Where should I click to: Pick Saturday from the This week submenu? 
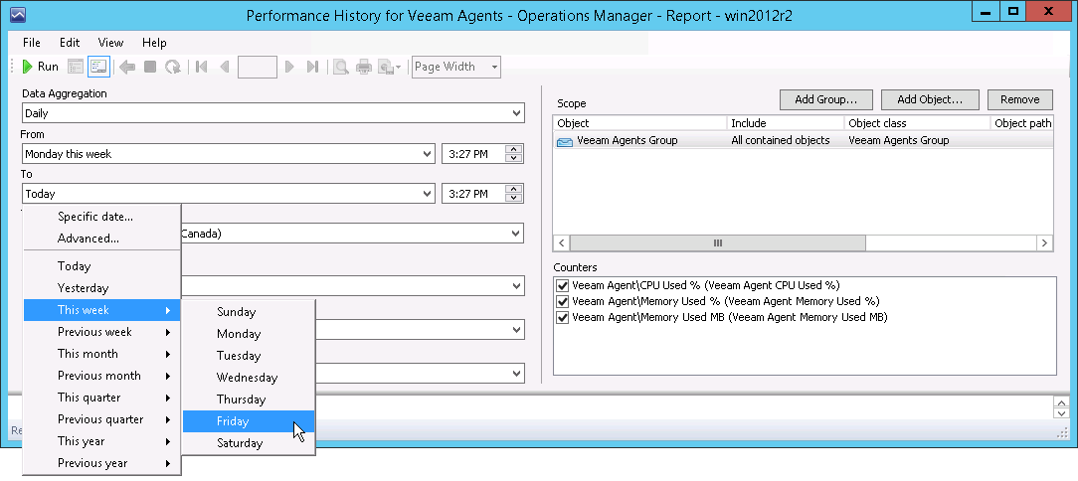click(x=249, y=444)
